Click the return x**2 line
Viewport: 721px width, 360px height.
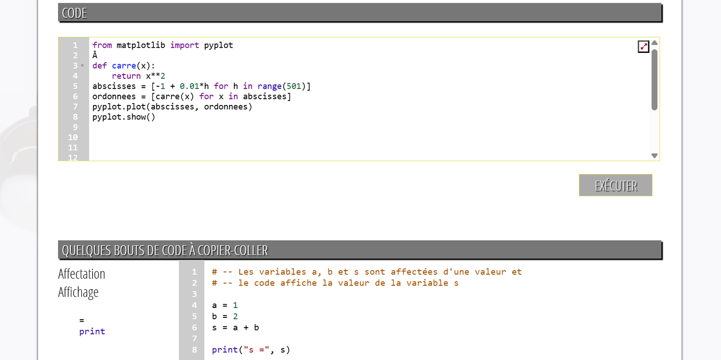138,76
